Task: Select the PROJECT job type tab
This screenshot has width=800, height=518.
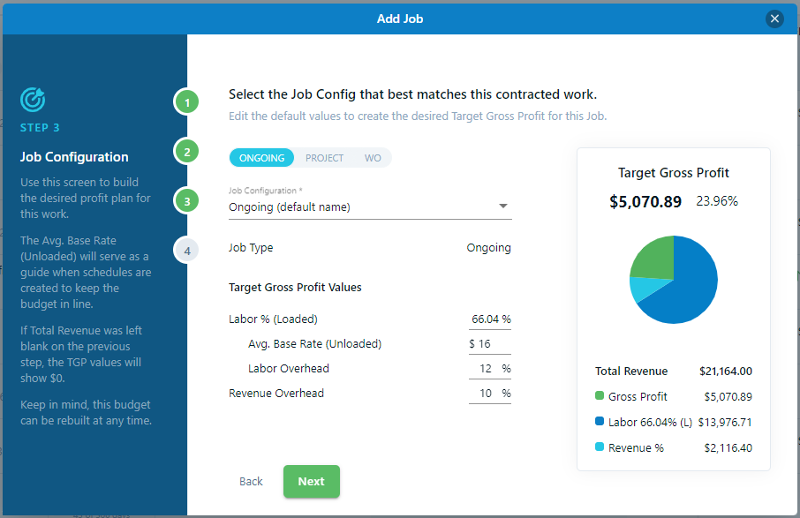Action: point(324,158)
